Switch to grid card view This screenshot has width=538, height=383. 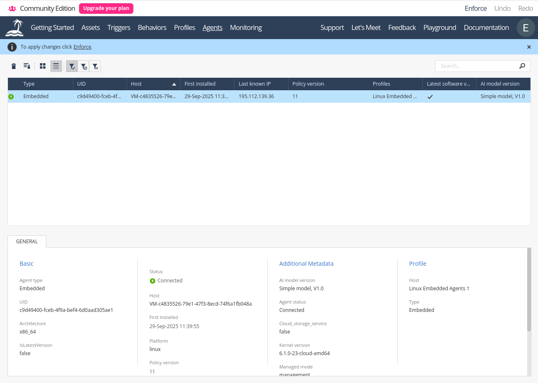click(x=42, y=66)
